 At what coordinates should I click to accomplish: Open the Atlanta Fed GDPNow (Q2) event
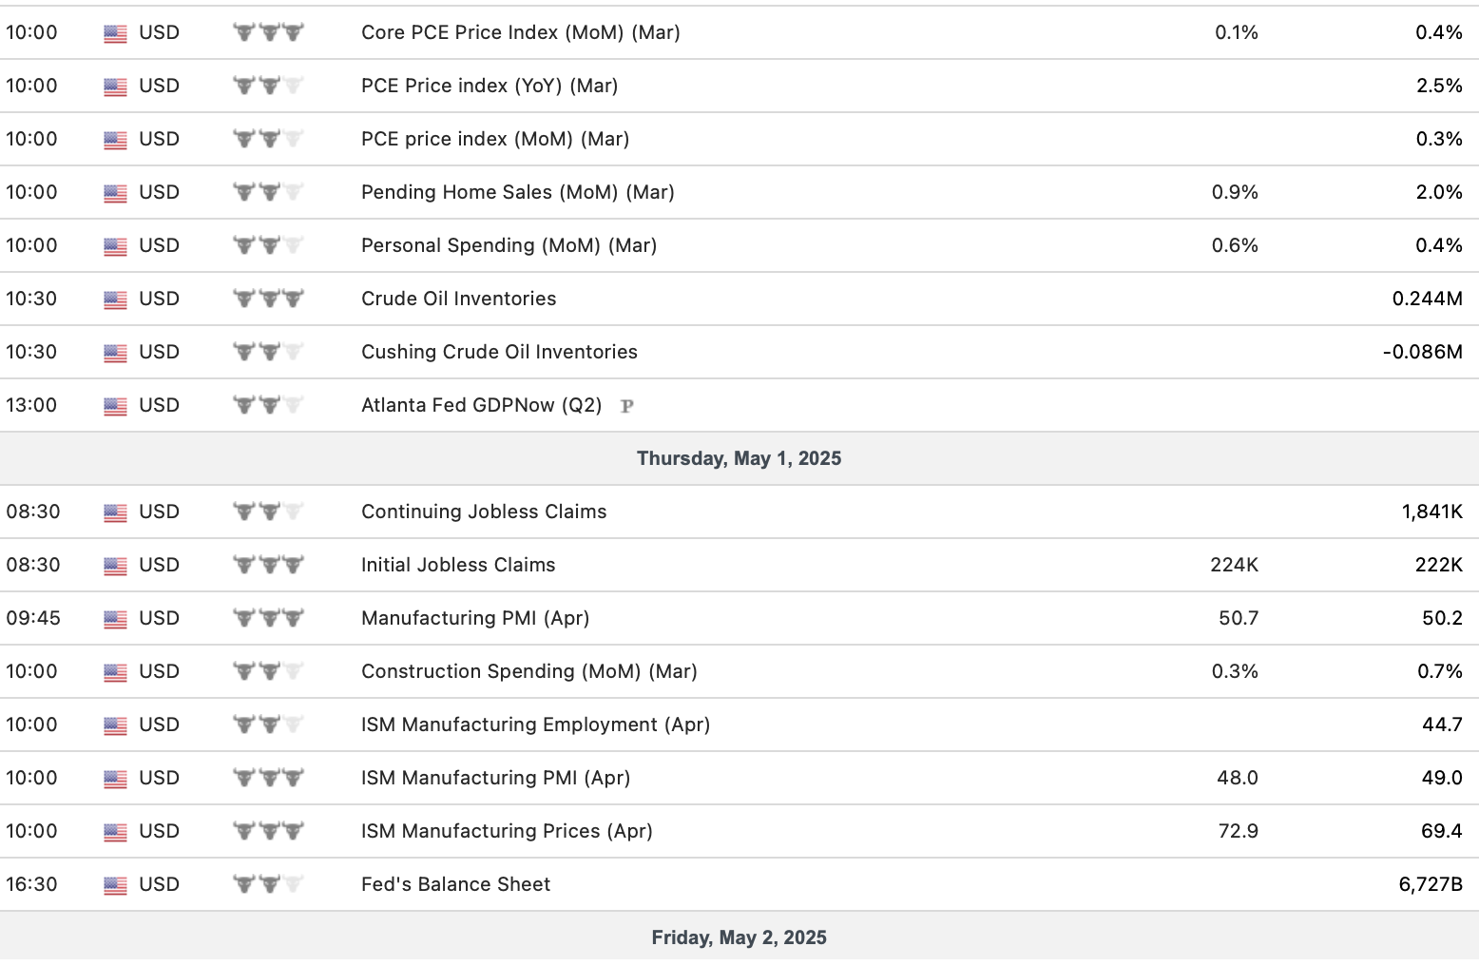(481, 405)
